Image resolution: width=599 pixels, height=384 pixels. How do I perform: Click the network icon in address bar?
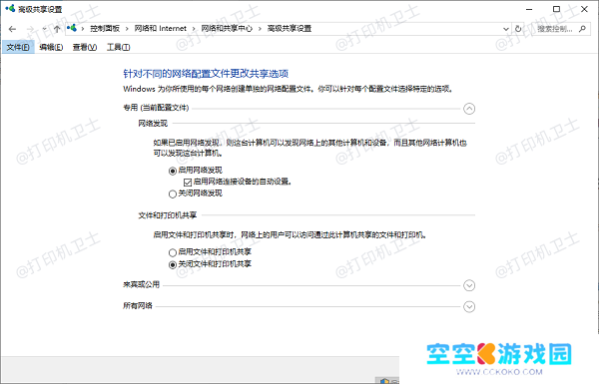[72, 28]
